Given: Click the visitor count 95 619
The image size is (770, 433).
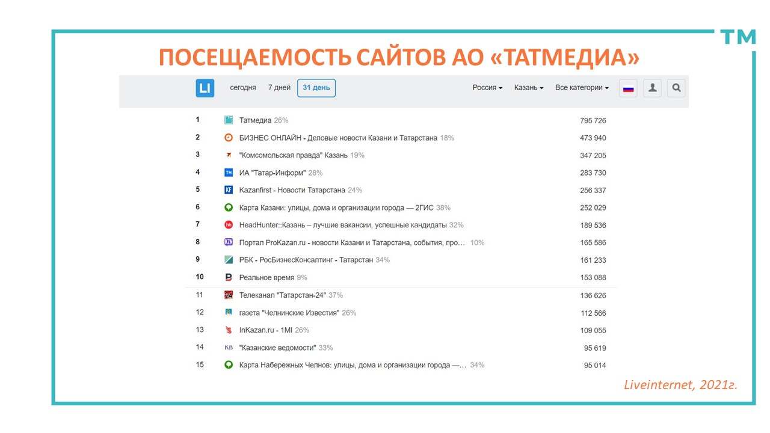Looking at the screenshot, I should [595, 348].
